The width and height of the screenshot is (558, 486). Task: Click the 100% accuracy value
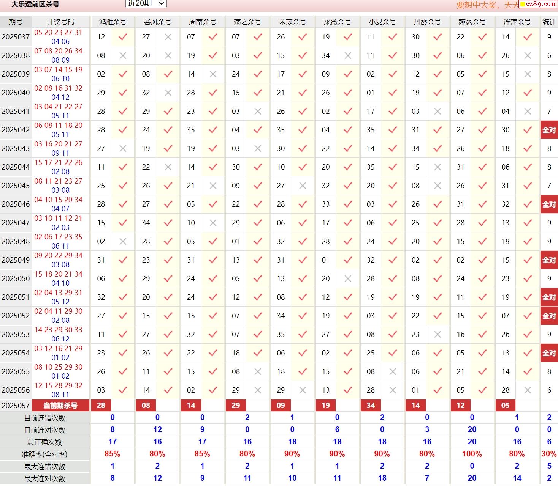pos(472,454)
